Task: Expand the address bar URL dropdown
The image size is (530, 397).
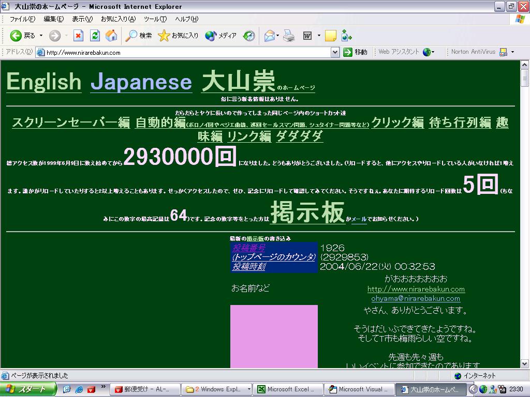Action: [x=335, y=52]
